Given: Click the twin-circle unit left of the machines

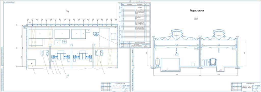Looking at the screenshot, I should 47,53.
